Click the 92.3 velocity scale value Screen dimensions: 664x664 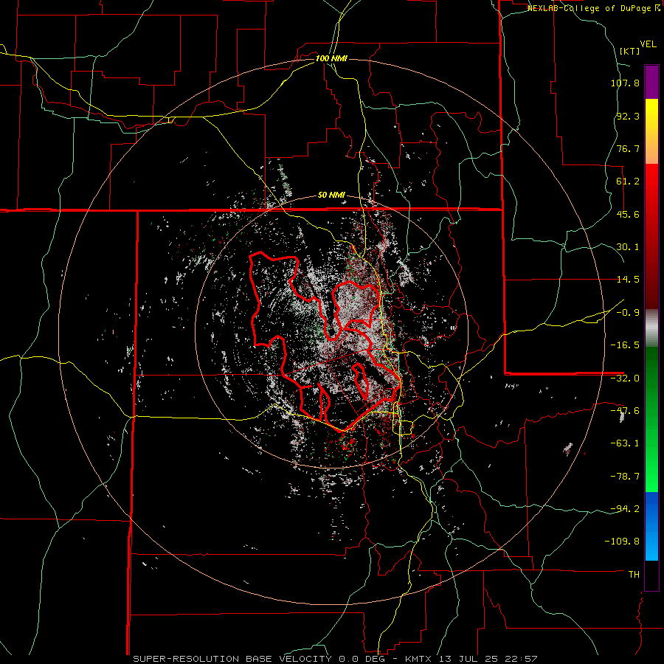628,116
